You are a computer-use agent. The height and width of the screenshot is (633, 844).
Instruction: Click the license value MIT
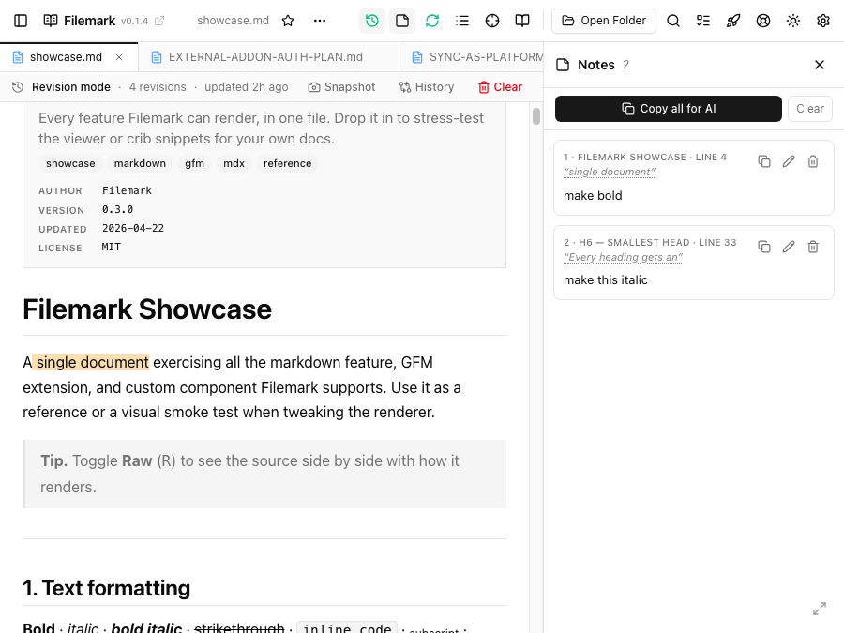click(x=112, y=247)
